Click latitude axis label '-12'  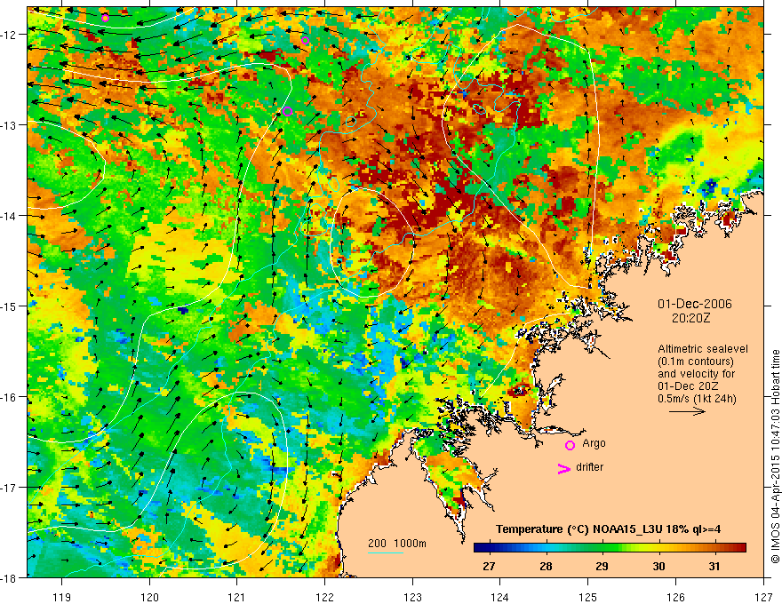pyautogui.click(x=9, y=35)
